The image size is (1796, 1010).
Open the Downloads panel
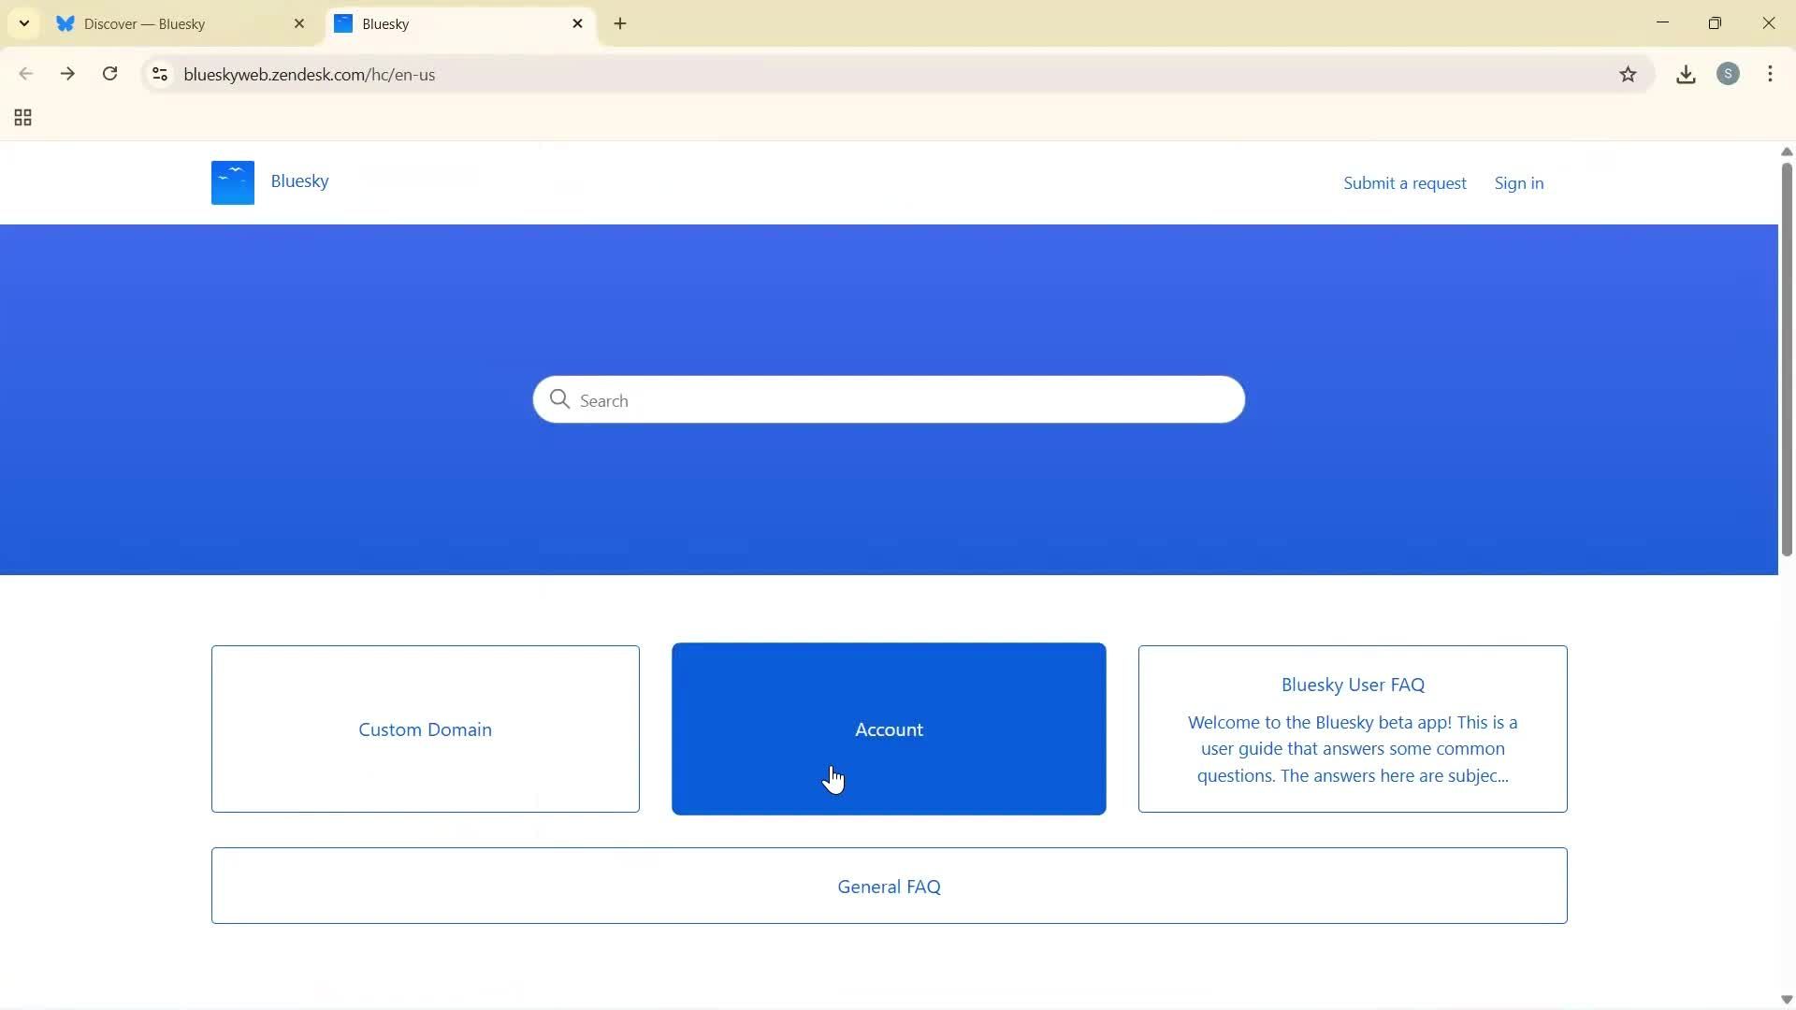tap(1686, 74)
